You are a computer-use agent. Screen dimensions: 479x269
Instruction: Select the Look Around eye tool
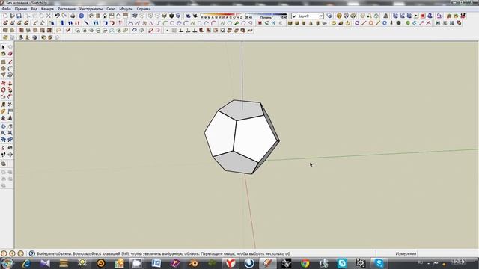[x=10, y=148]
